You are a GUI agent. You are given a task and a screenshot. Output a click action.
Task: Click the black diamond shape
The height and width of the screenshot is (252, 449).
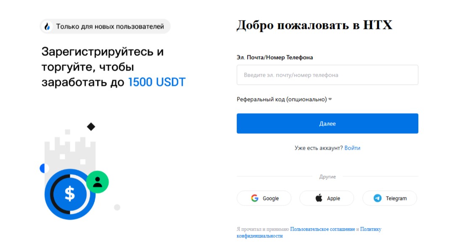point(91,126)
